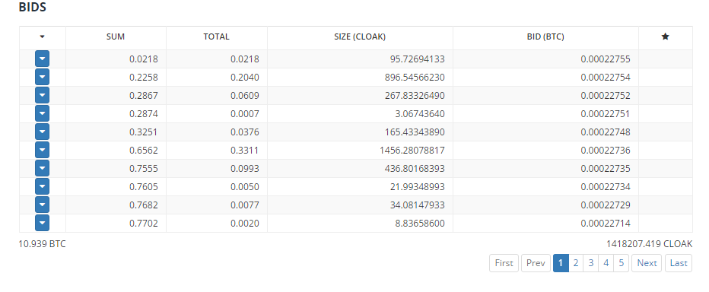Click total value 0.0376

245,132
